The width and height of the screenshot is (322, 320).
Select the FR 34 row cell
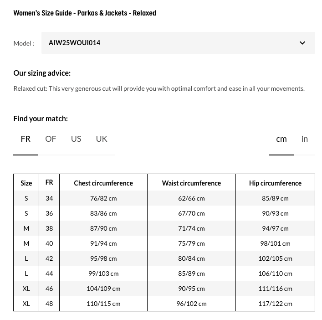coord(49,198)
